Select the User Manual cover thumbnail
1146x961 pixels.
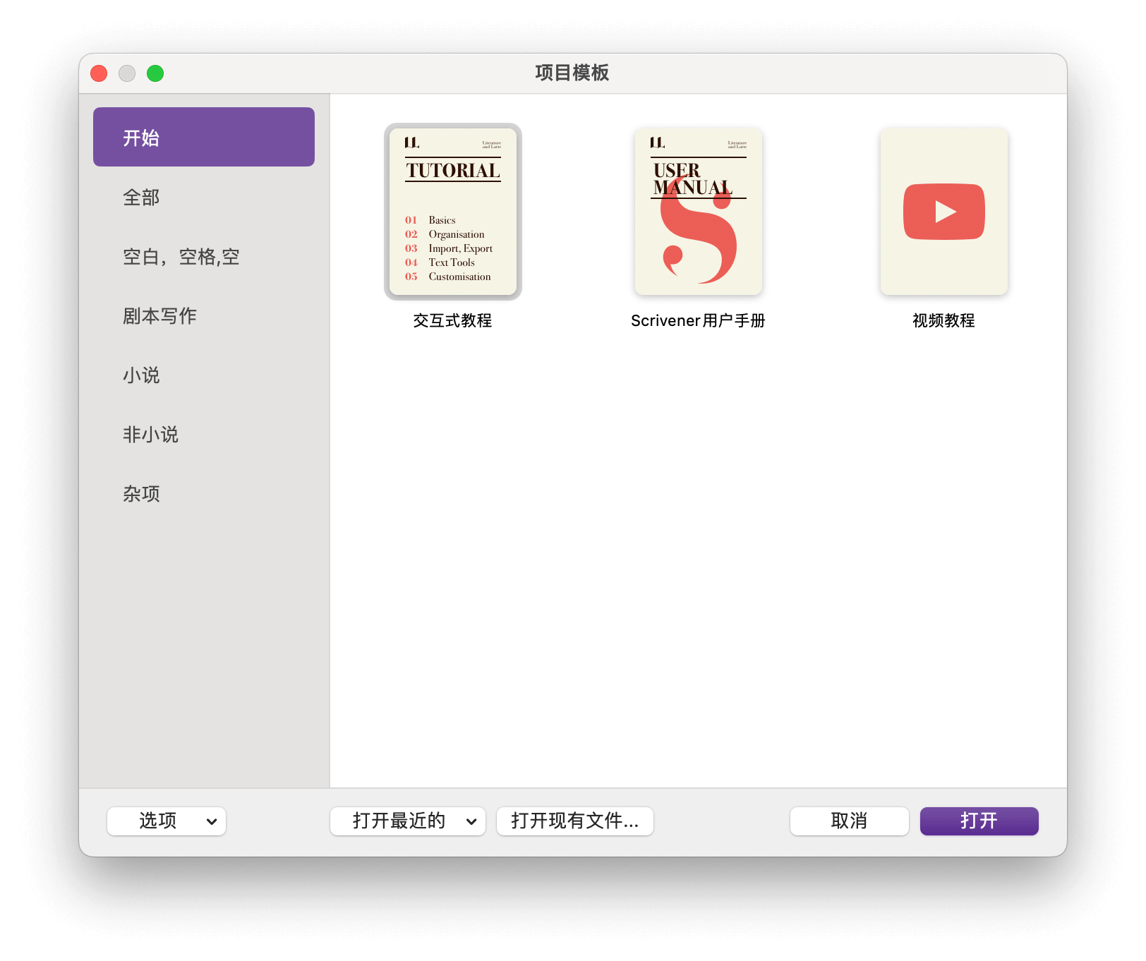click(x=699, y=212)
